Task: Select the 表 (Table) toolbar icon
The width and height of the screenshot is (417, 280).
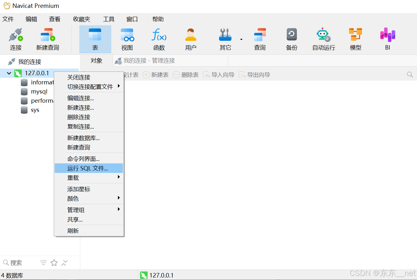Action: coord(95,39)
